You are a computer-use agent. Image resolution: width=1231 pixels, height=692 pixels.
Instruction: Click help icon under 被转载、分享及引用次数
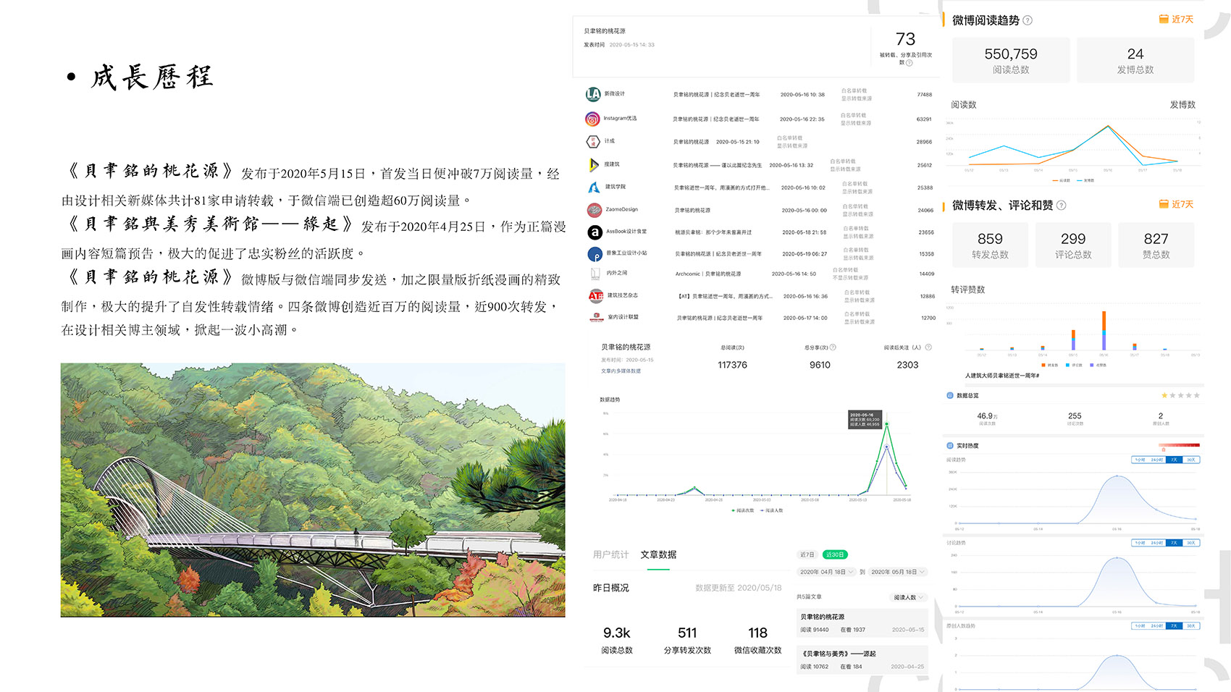click(909, 63)
